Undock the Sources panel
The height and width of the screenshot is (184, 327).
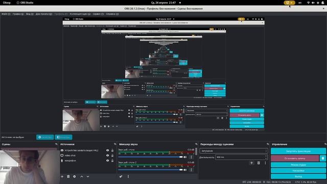115,144
